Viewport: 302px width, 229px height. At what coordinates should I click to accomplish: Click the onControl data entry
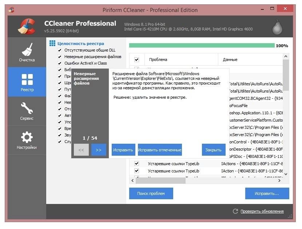pyautogui.click(x=256, y=142)
